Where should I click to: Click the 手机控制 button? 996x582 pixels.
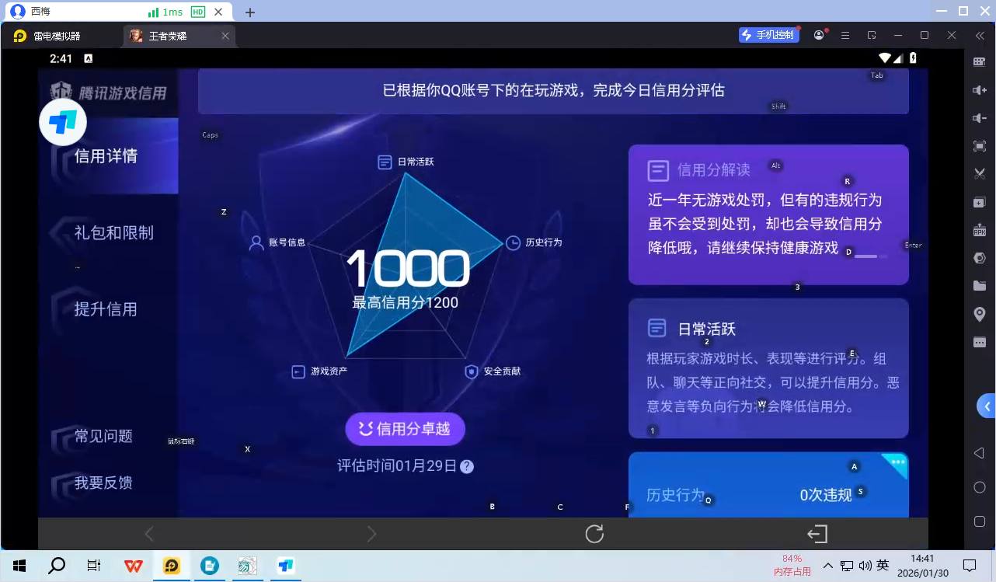coord(768,35)
